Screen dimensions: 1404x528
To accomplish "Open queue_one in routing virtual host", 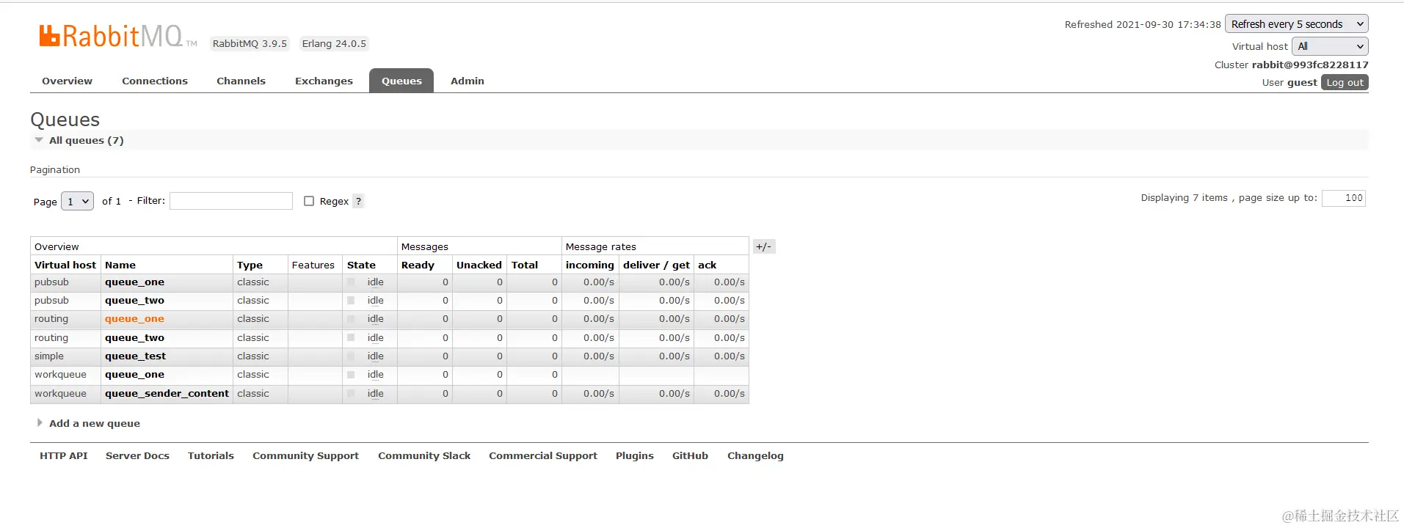I will [x=134, y=319].
